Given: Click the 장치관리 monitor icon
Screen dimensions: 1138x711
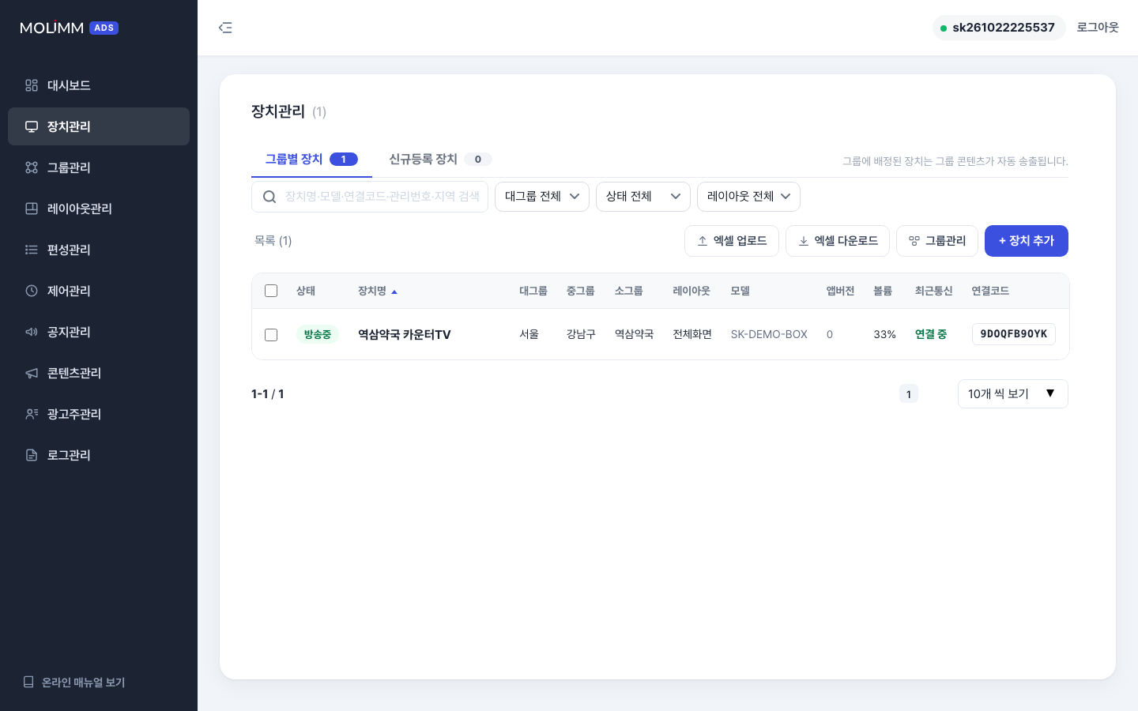Looking at the screenshot, I should pos(32,126).
